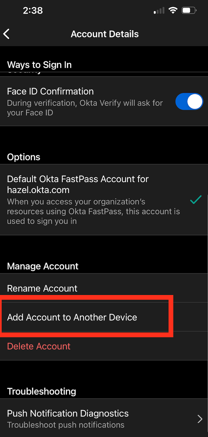Tap the cellular signal bars icon
The image size is (208, 437).
pyautogui.click(x=159, y=11)
